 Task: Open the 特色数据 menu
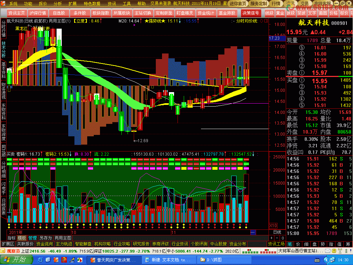(92, 3)
